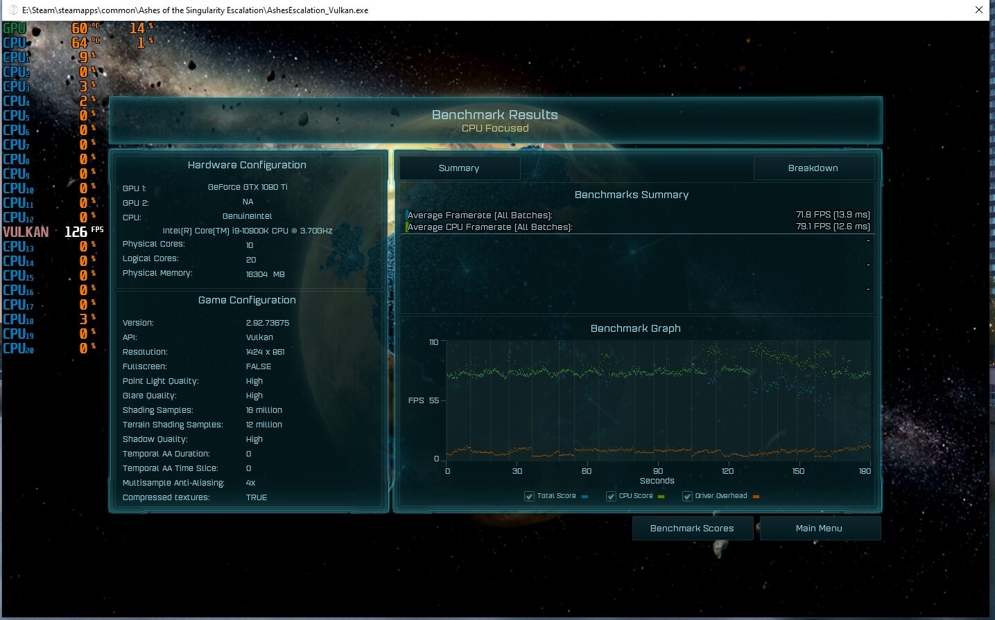Screen dimensions: 995x620
Task: Click the Shadow Quality label
Action: point(155,439)
